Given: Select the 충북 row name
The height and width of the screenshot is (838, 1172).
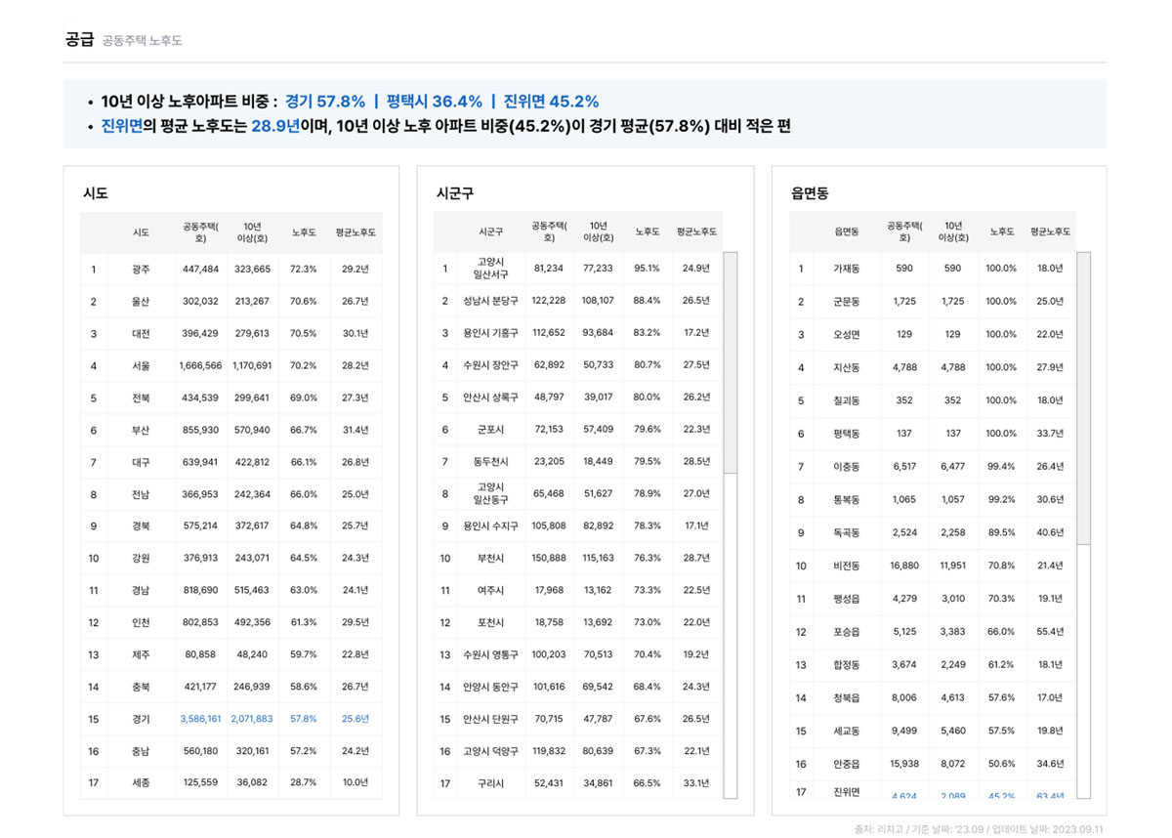Looking at the screenshot, I should 142,687.
